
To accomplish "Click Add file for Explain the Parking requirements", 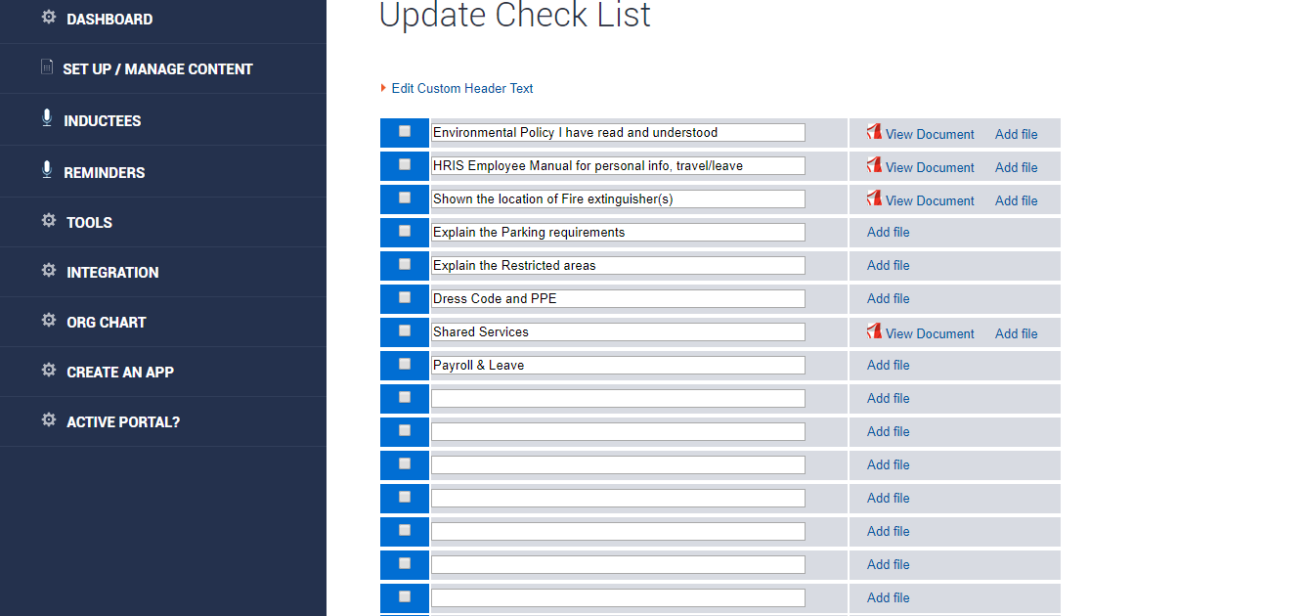I will tap(888, 232).
